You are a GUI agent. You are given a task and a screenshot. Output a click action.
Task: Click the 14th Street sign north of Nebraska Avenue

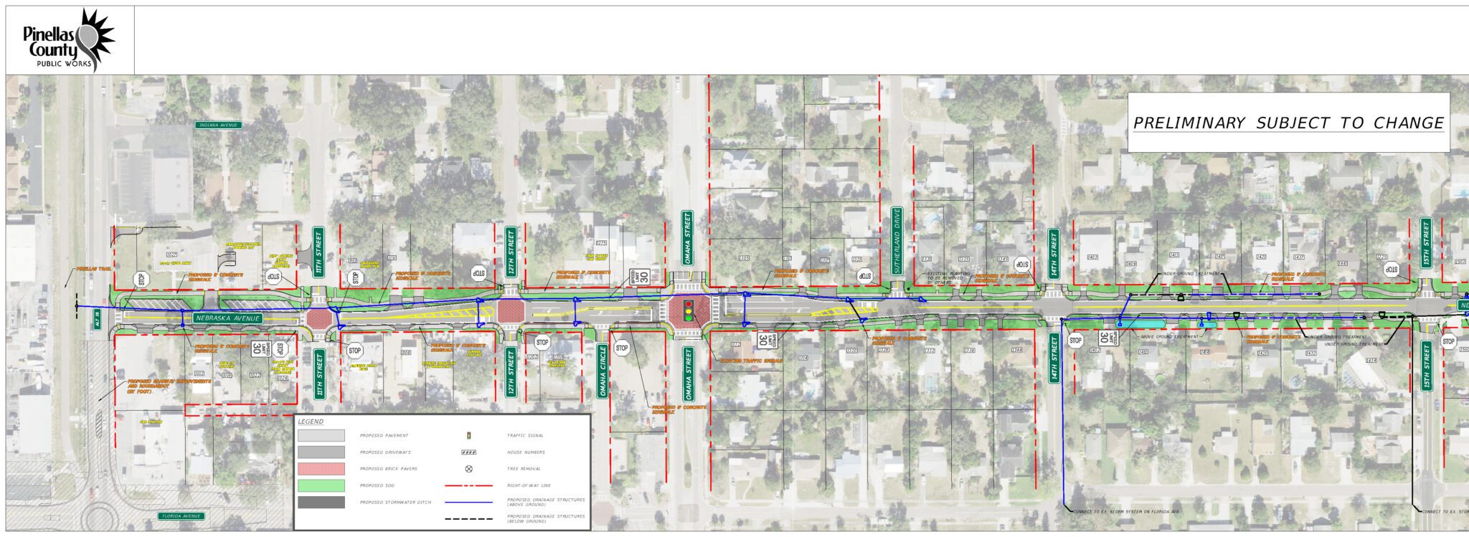tap(1054, 254)
